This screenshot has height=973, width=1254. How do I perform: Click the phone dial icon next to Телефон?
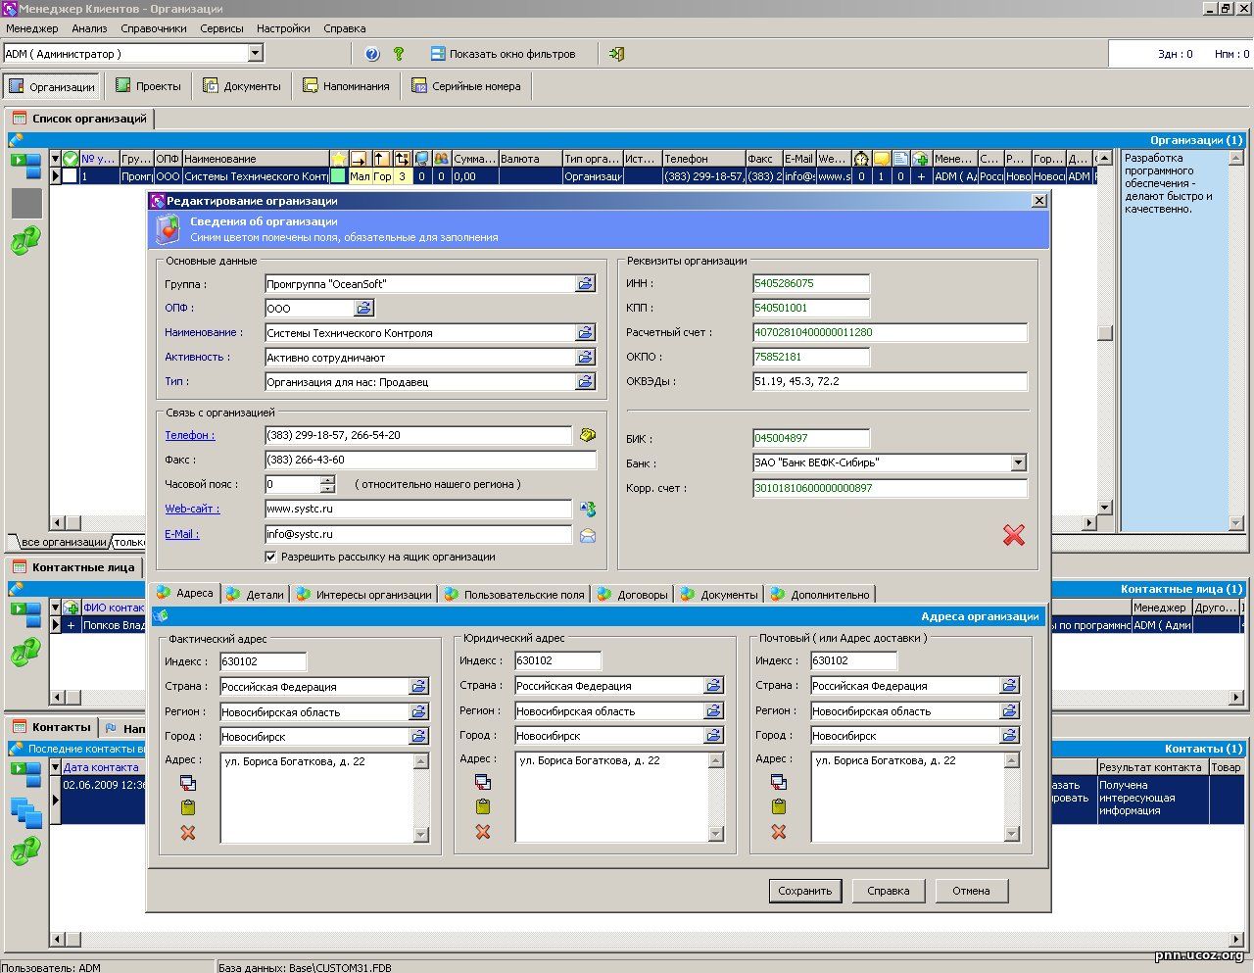(x=587, y=435)
